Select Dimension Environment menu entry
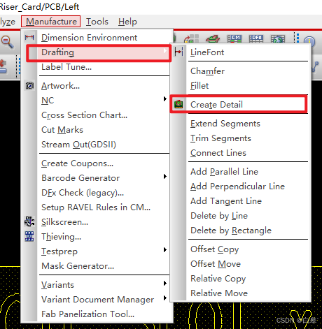 coord(89,38)
